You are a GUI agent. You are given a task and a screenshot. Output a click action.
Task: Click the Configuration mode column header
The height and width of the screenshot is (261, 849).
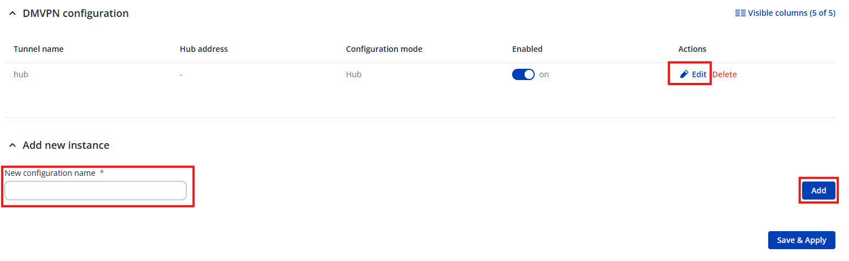pos(384,49)
